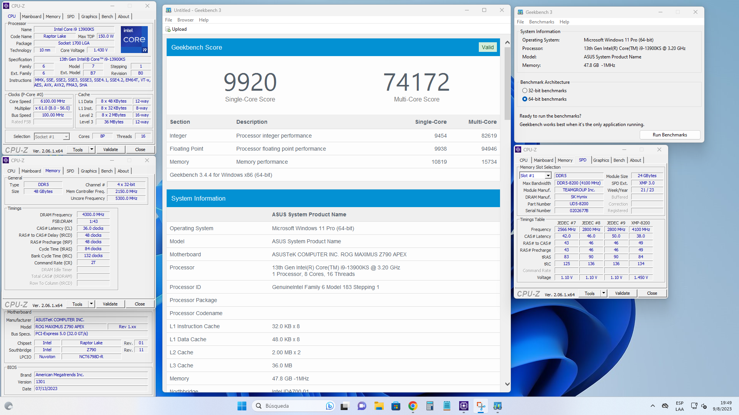Click title bar icon of small Geekbench 3 window

(520, 12)
